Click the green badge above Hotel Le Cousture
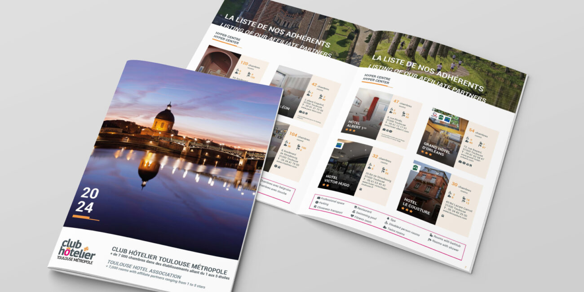The width and height of the screenshot is (584, 292). click(x=416, y=168)
